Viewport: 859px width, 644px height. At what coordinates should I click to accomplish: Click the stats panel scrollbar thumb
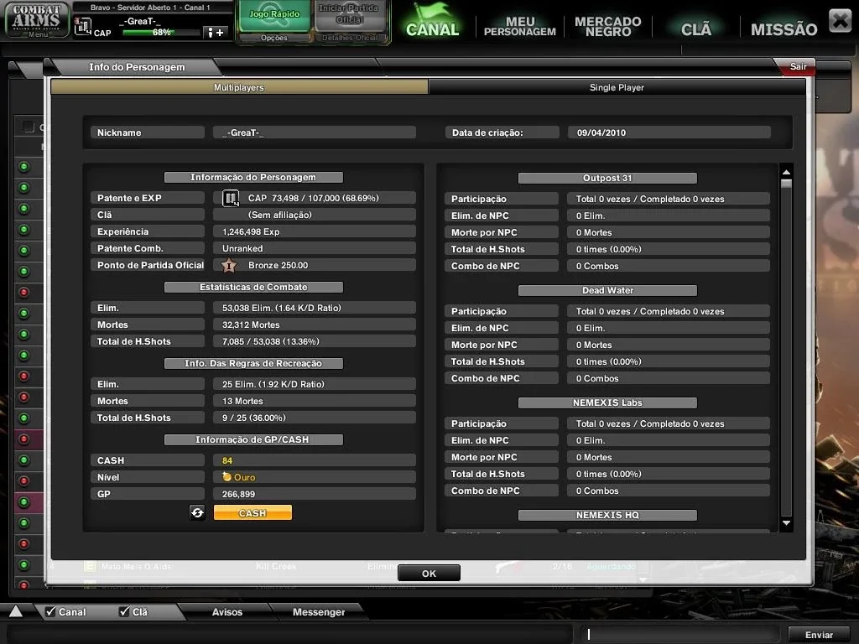pyautogui.click(x=786, y=183)
